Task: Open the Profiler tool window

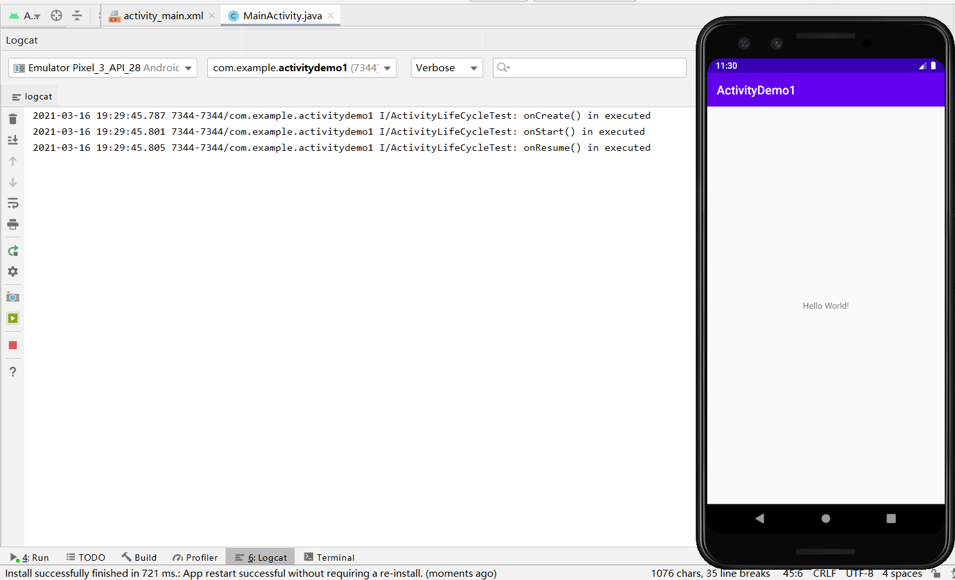Action: [x=195, y=558]
